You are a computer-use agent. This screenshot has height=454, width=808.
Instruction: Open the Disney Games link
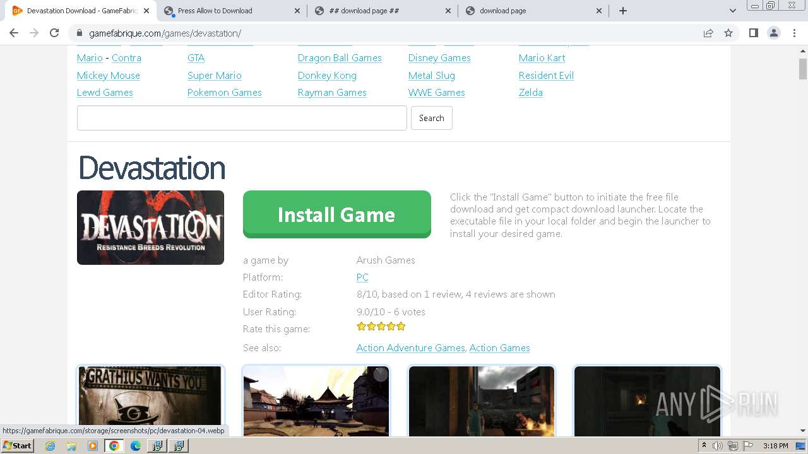pos(439,58)
